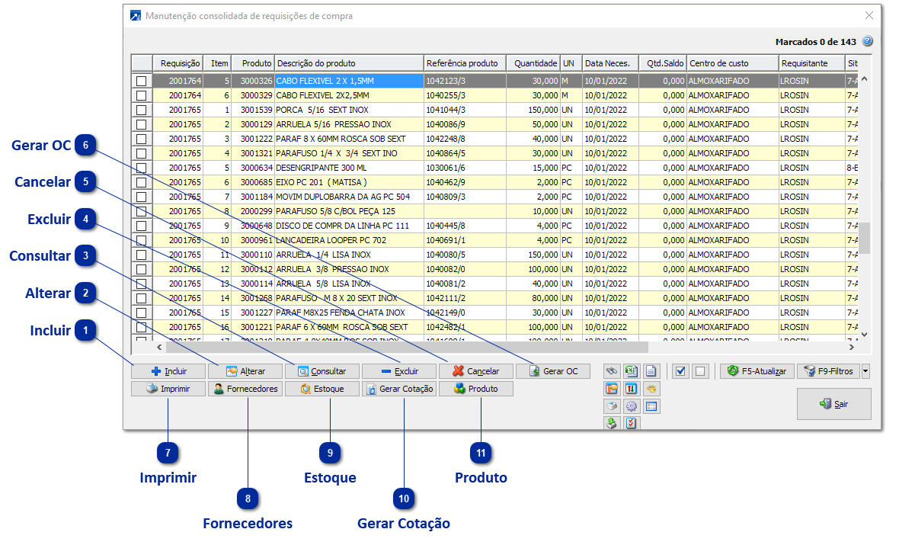Click the checklist icon with red checkmarks
This screenshot has height=545, width=899.
click(x=631, y=423)
